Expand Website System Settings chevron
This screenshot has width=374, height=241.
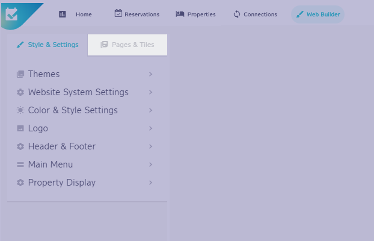pyautogui.click(x=150, y=92)
